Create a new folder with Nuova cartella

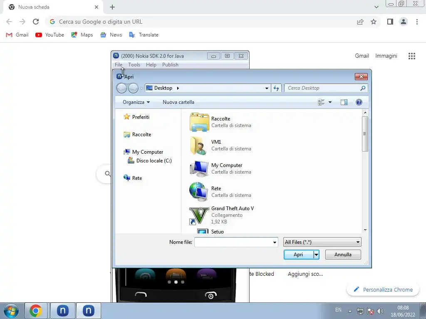point(178,102)
